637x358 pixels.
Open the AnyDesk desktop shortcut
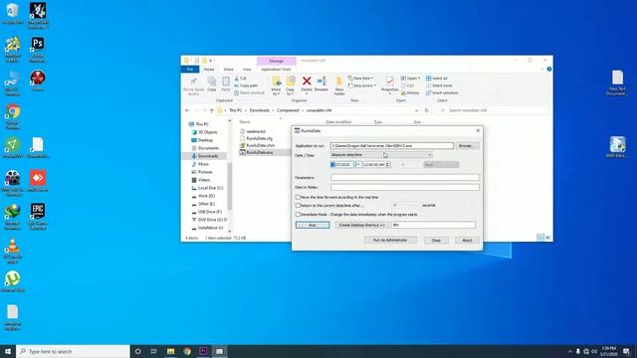pyautogui.click(x=38, y=181)
